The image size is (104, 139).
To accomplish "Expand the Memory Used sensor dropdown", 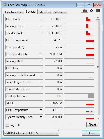I will coord(41,61).
